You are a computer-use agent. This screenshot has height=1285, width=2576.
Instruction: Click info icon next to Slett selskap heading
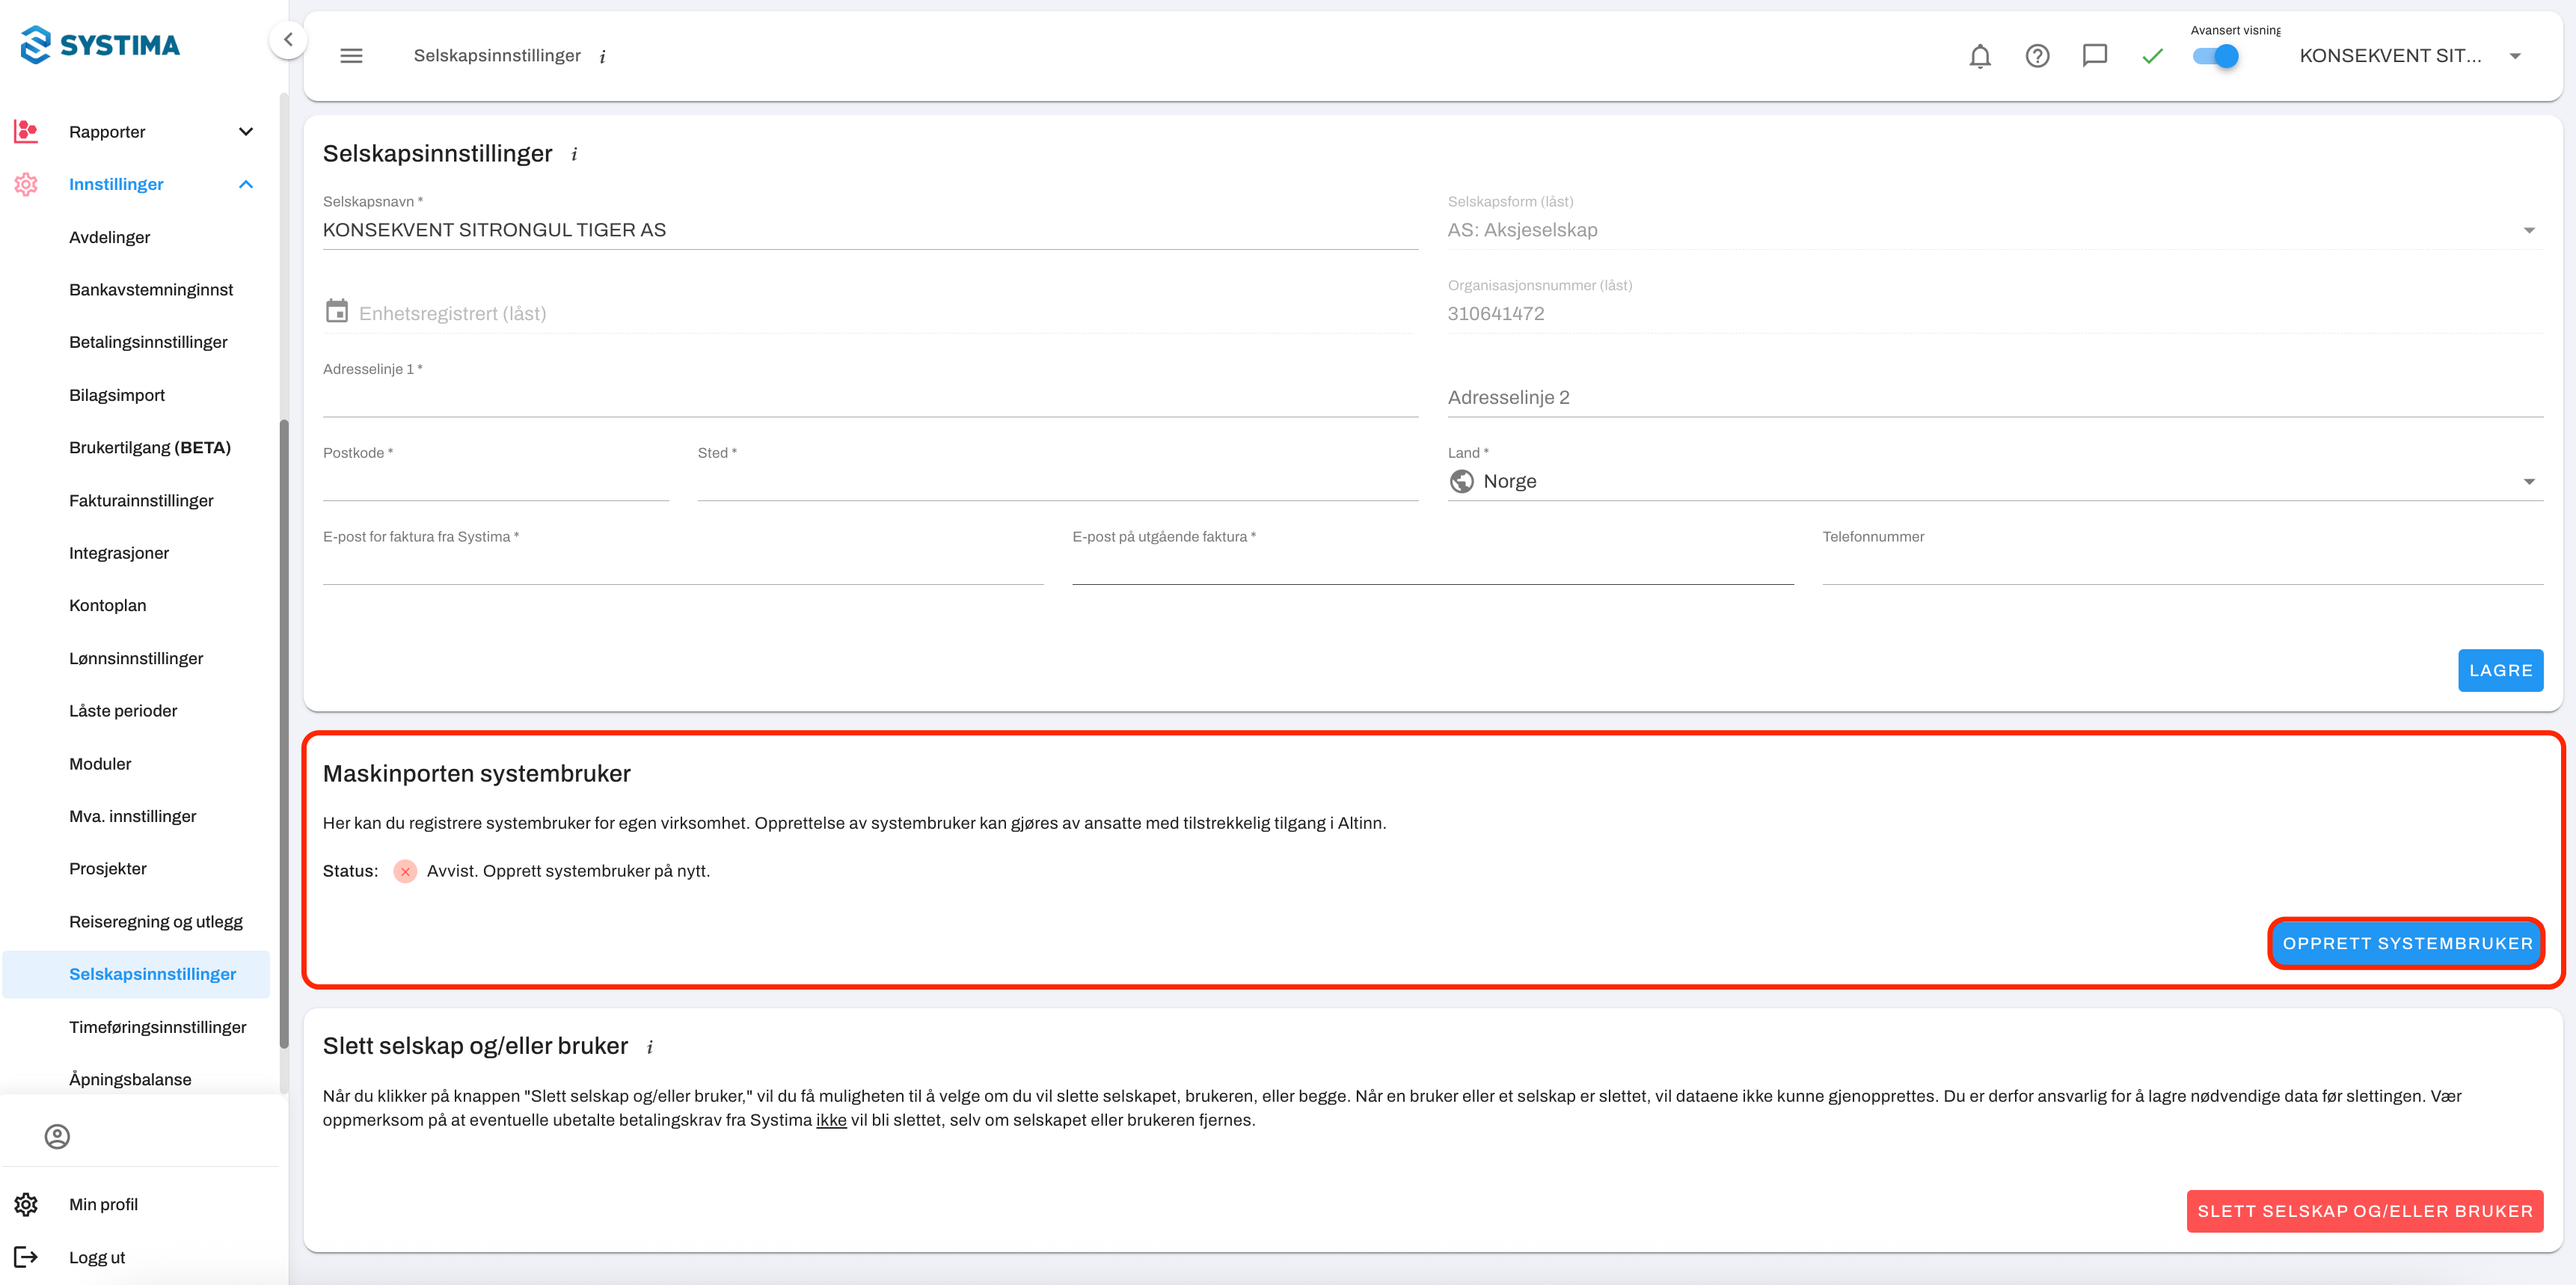650,1047
